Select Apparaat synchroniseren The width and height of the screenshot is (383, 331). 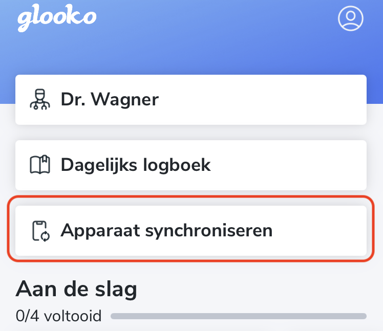tap(191, 231)
